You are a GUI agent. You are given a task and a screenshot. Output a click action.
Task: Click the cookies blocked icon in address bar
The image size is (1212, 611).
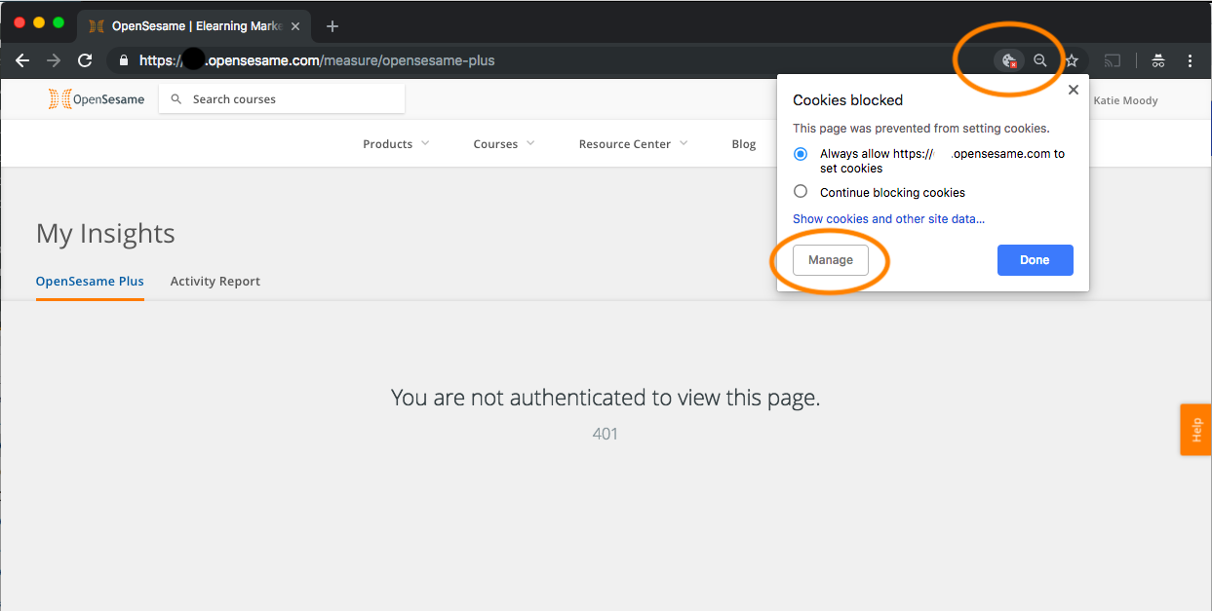tap(1010, 60)
